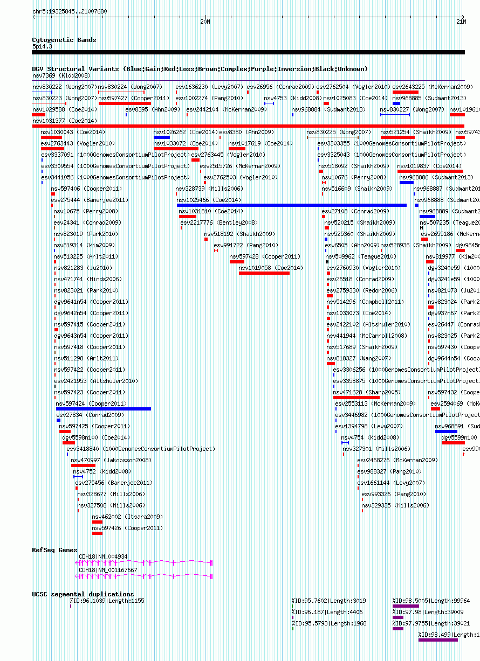Click red bar under nsv1019058 (Coe2014)
This screenshot has width=480, height=661.
[x=264, y=273]
